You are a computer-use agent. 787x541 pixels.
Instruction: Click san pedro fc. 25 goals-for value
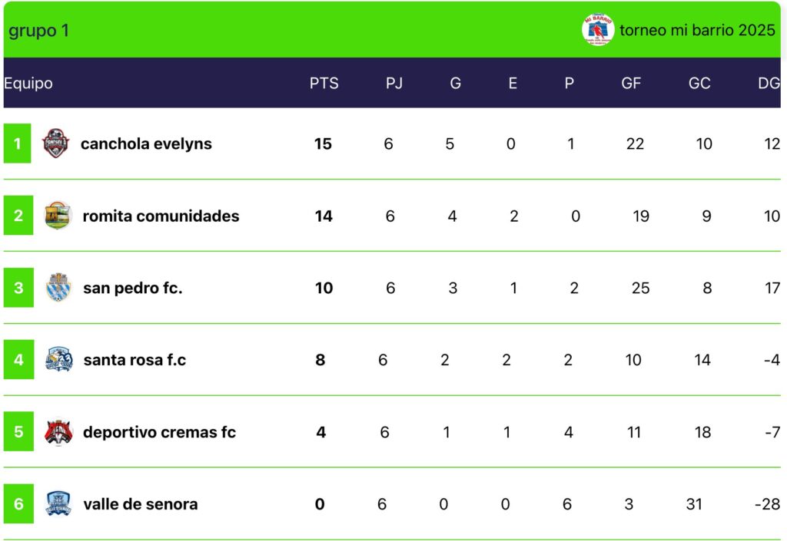click(x=640, y=288)
